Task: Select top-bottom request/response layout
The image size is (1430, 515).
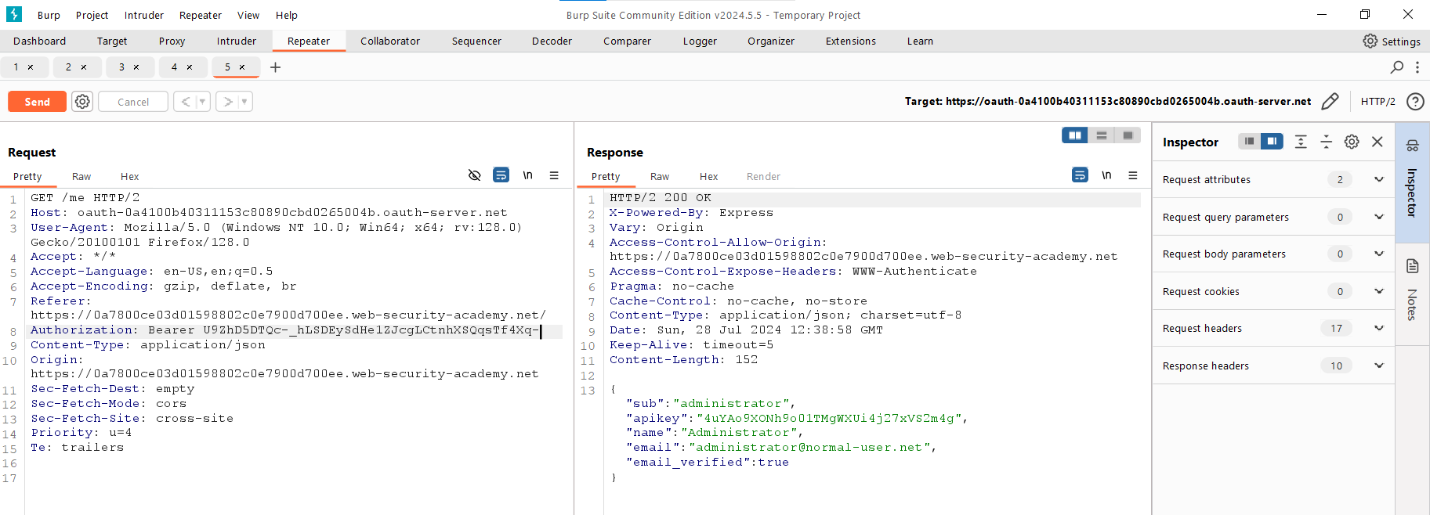Action: (1102, 135)
